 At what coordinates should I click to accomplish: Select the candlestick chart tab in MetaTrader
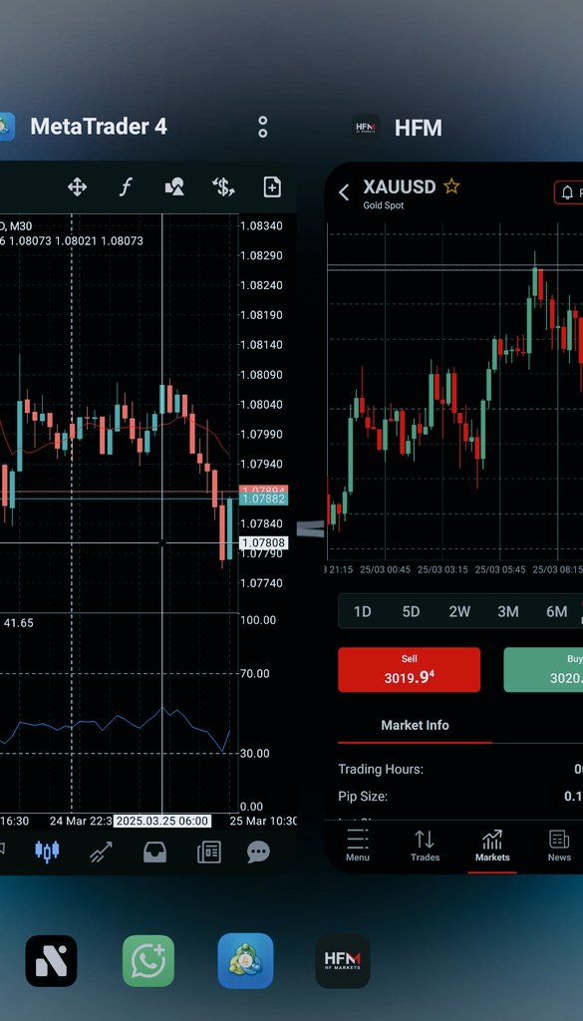[x=47, y=851]
